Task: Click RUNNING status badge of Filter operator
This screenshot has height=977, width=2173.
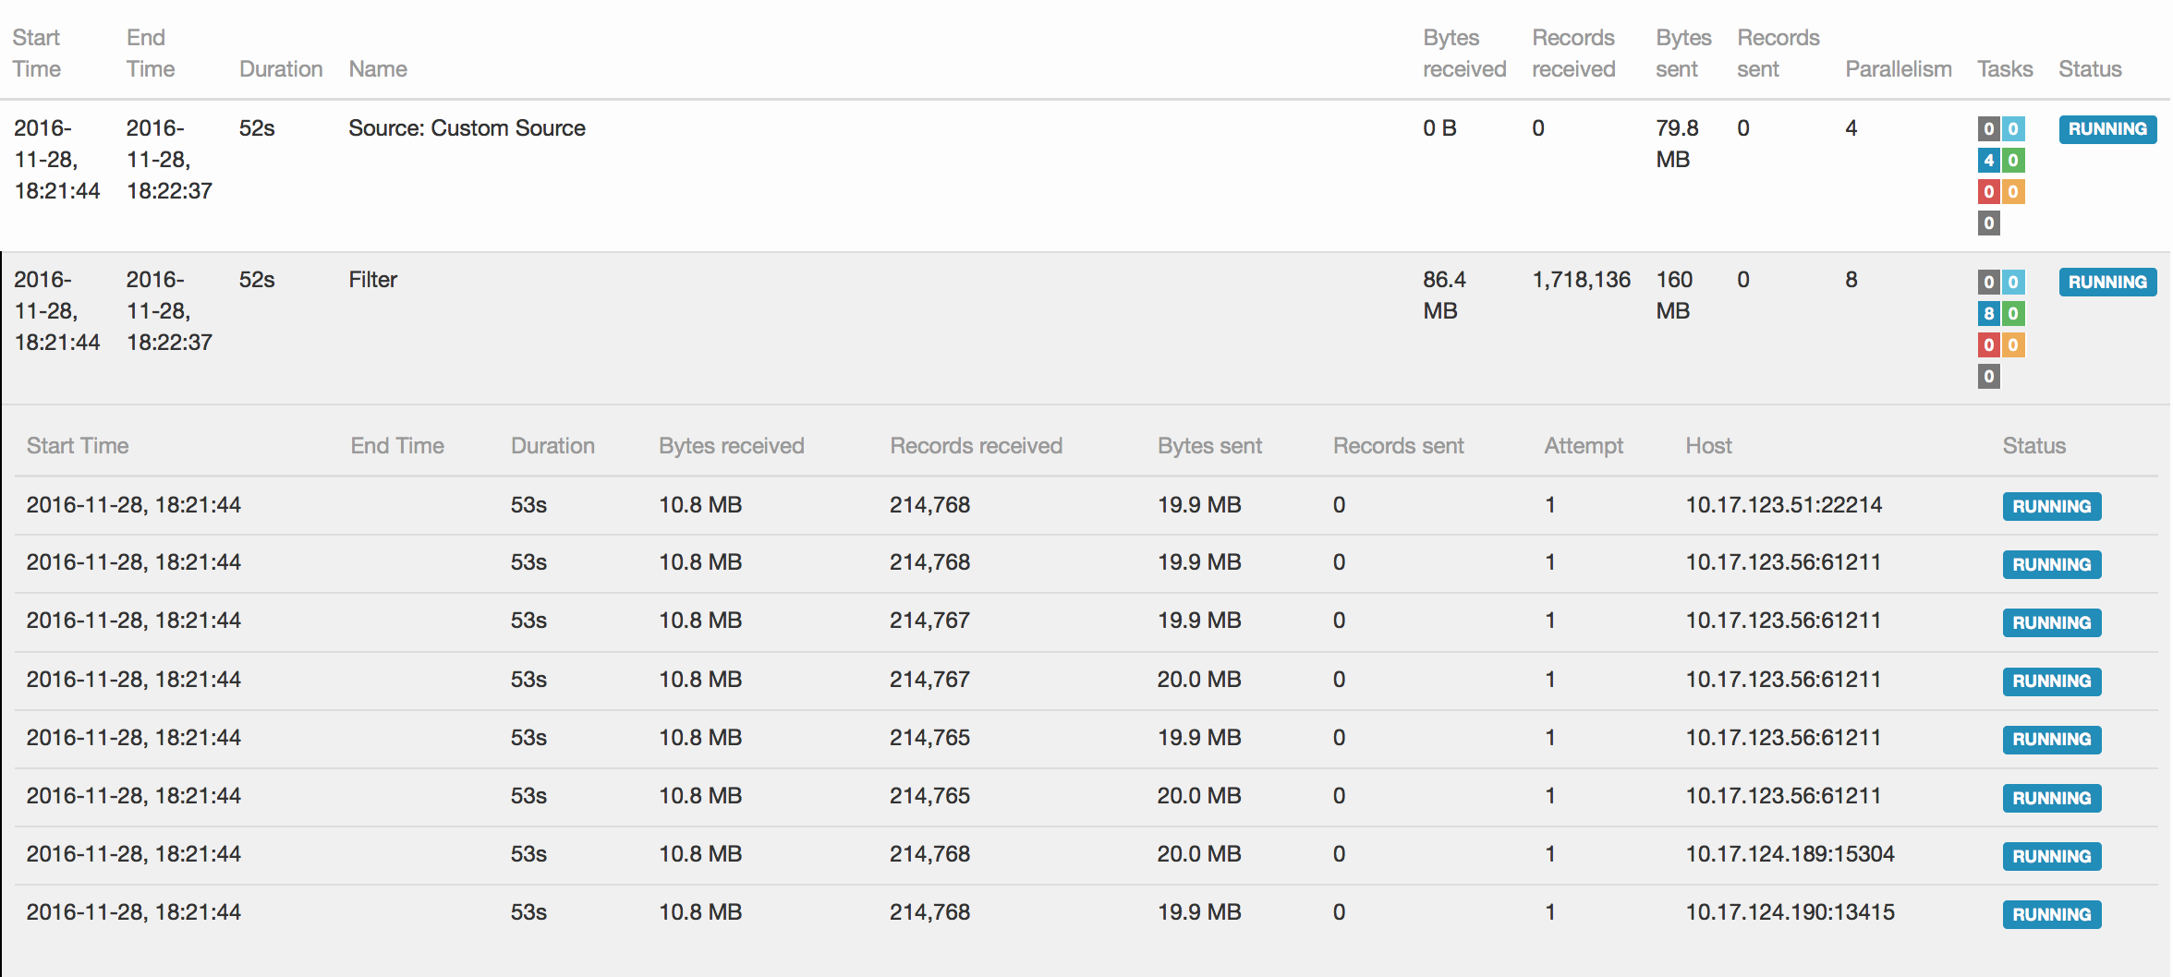Action: [x=2107, y=283]
